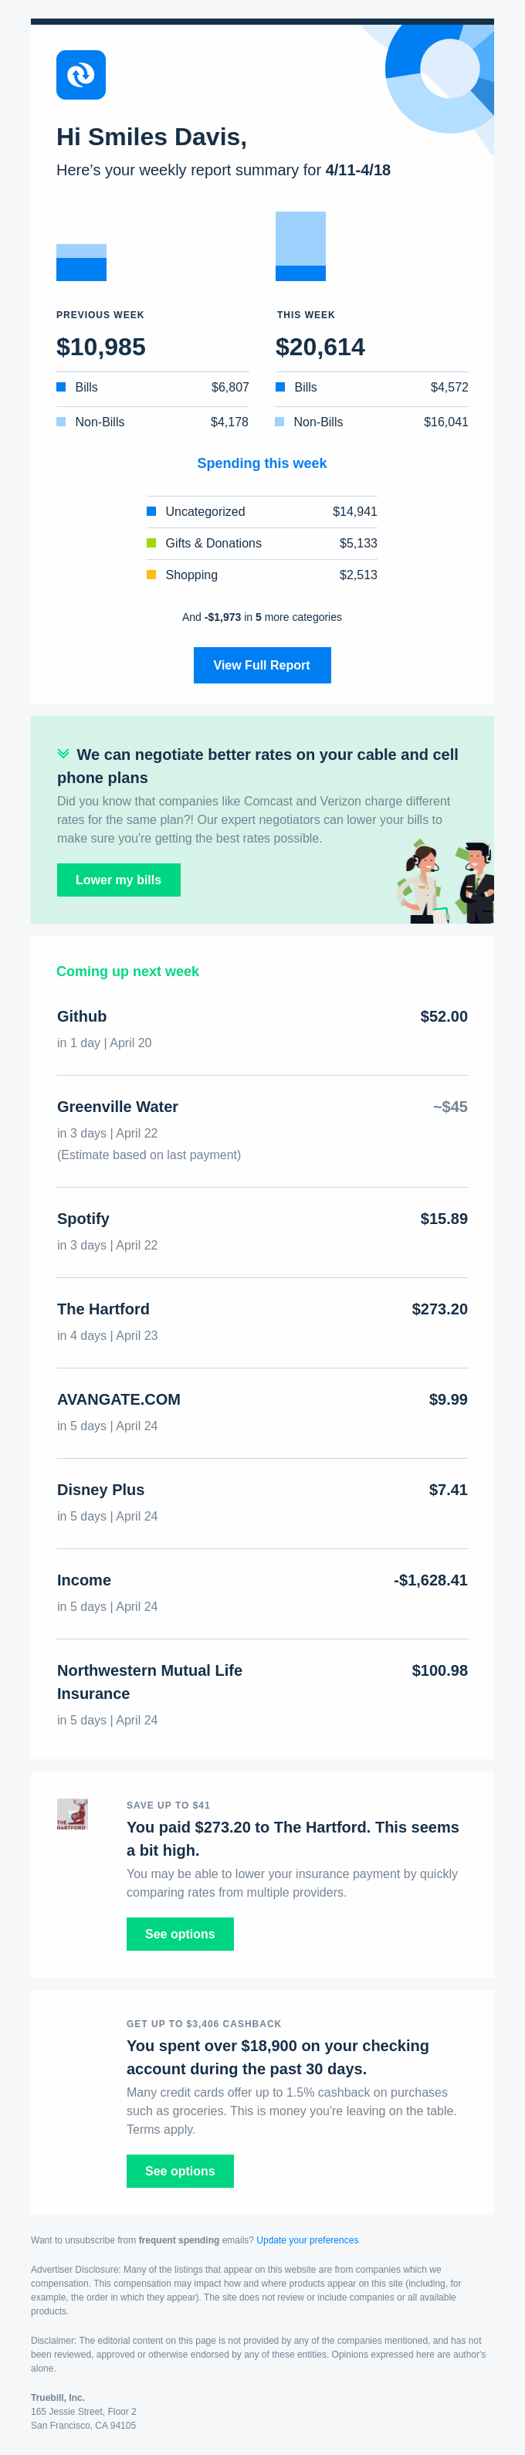Click the Truebill logo icon
Image resolution: width=525 pixels, height=2455 pixels.
pyautogui.click(x=81, y=75)
